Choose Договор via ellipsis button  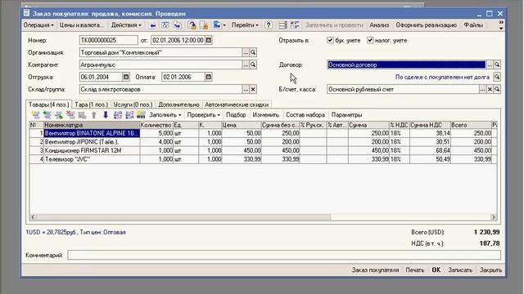pyautogui.click(x=490, y=65)
